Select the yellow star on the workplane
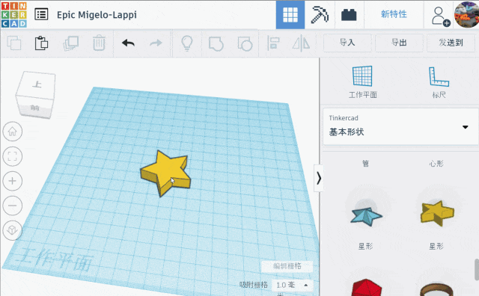 166,173
